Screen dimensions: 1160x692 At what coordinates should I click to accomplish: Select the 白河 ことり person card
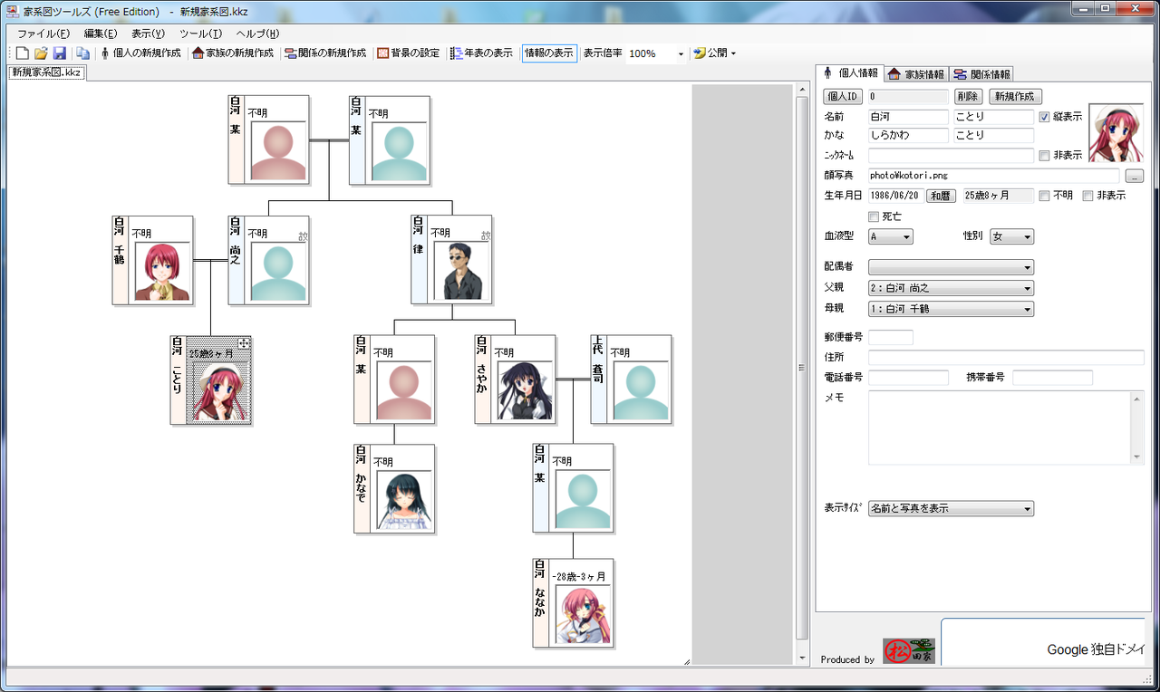click(211, 380)
